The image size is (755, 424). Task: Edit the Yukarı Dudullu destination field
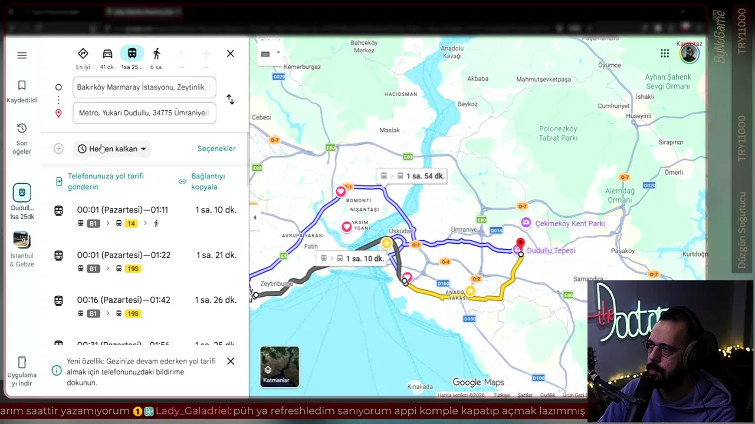click(145, 113)
